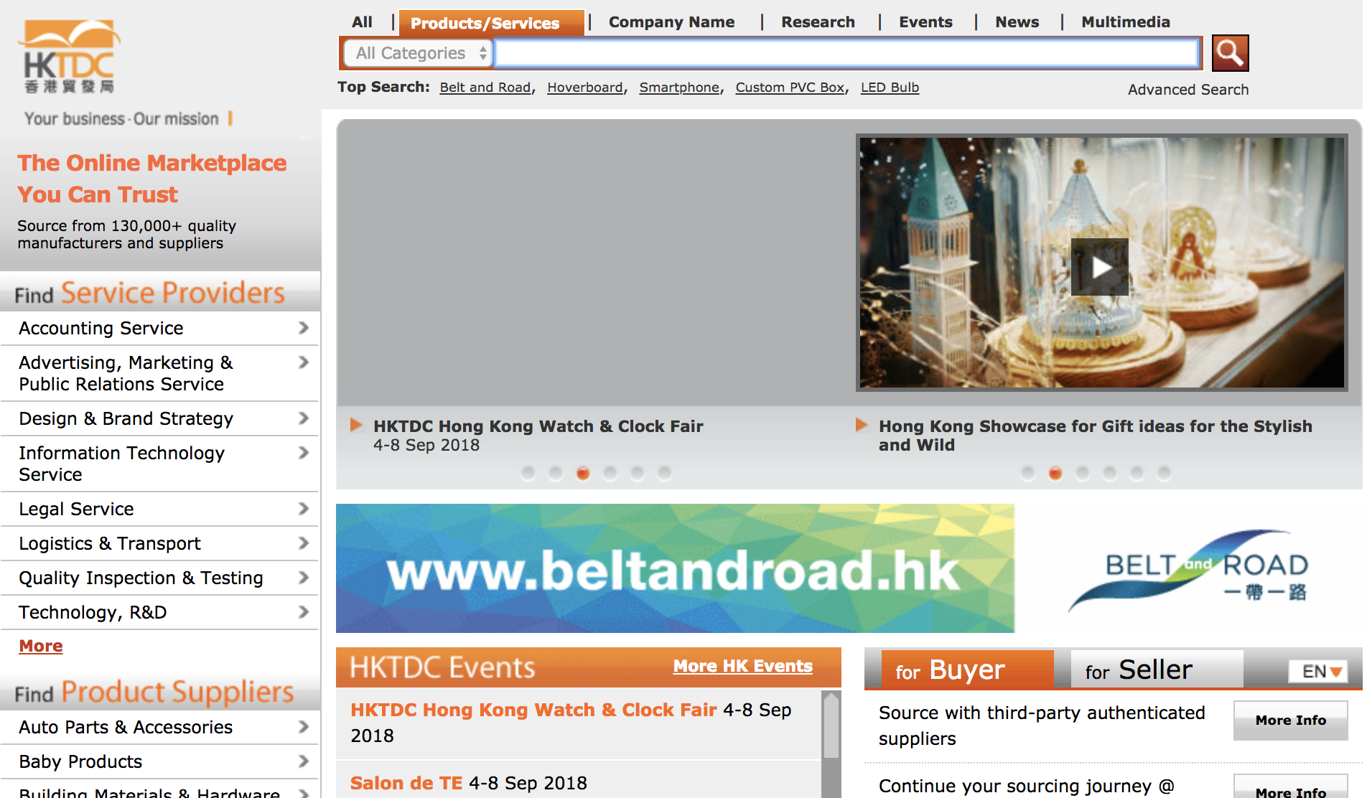Screen dimensions: 1367x798
Task: Select third dot of right carousel
Action: [x=1083, y=473]
